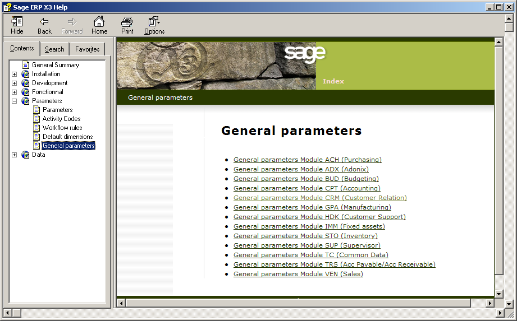Select Workflow rules in the contents tree
Image resolution: width=517 pixels, height=321 pixels.
tap(62, 128)
